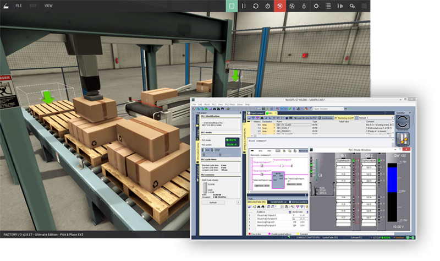This screenshot has height=261, width=440.
Task: Click the OB1_PRIORITY table row
Action: pos(320,131)
